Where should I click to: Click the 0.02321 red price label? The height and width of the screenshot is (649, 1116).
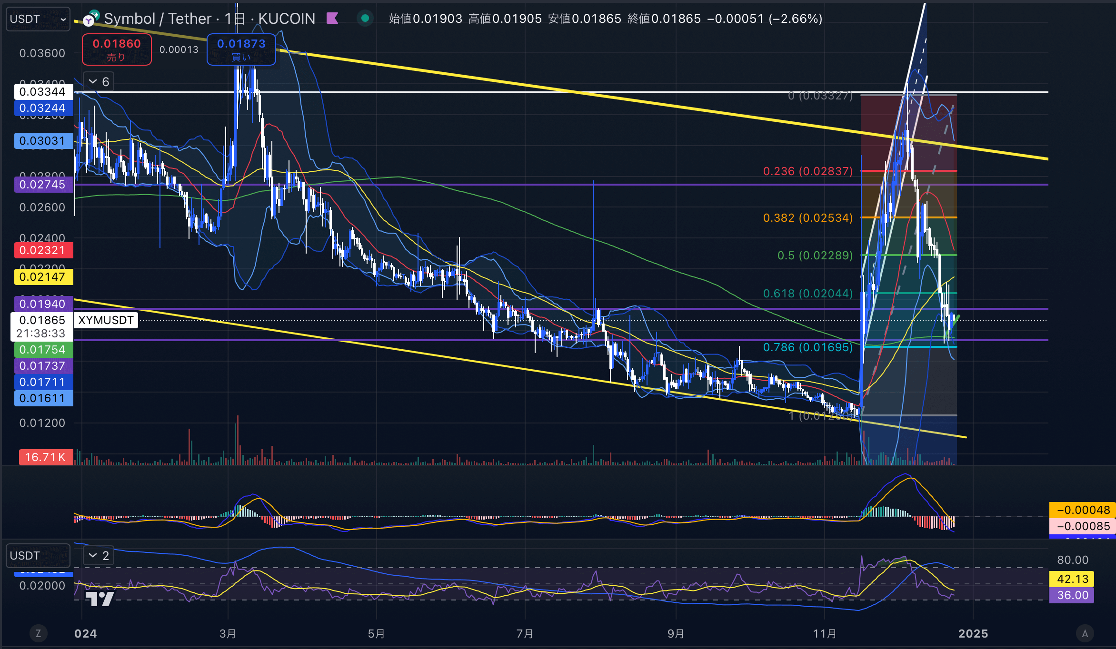(43, 250)
